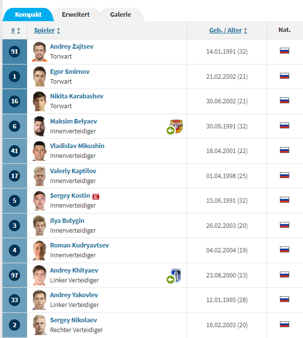
Task: Select the Kompakt tab
Action: [28, 15]
